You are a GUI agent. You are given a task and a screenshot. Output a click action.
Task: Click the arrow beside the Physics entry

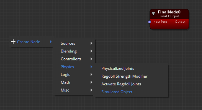point(91,67)
